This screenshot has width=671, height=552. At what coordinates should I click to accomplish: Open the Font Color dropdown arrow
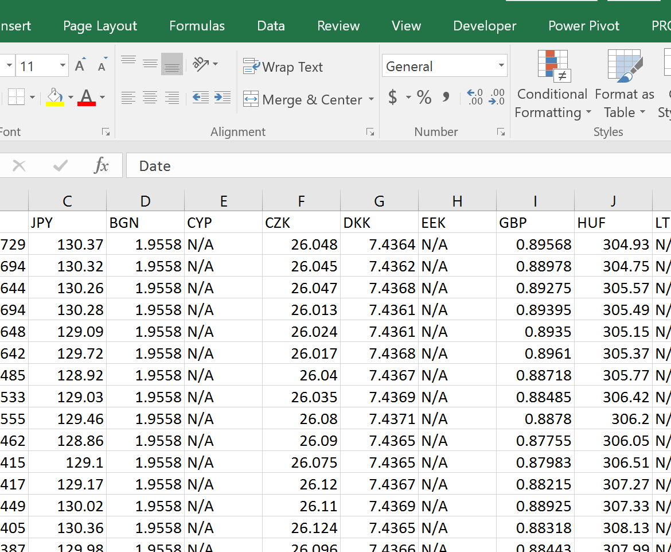click(102, 98)
